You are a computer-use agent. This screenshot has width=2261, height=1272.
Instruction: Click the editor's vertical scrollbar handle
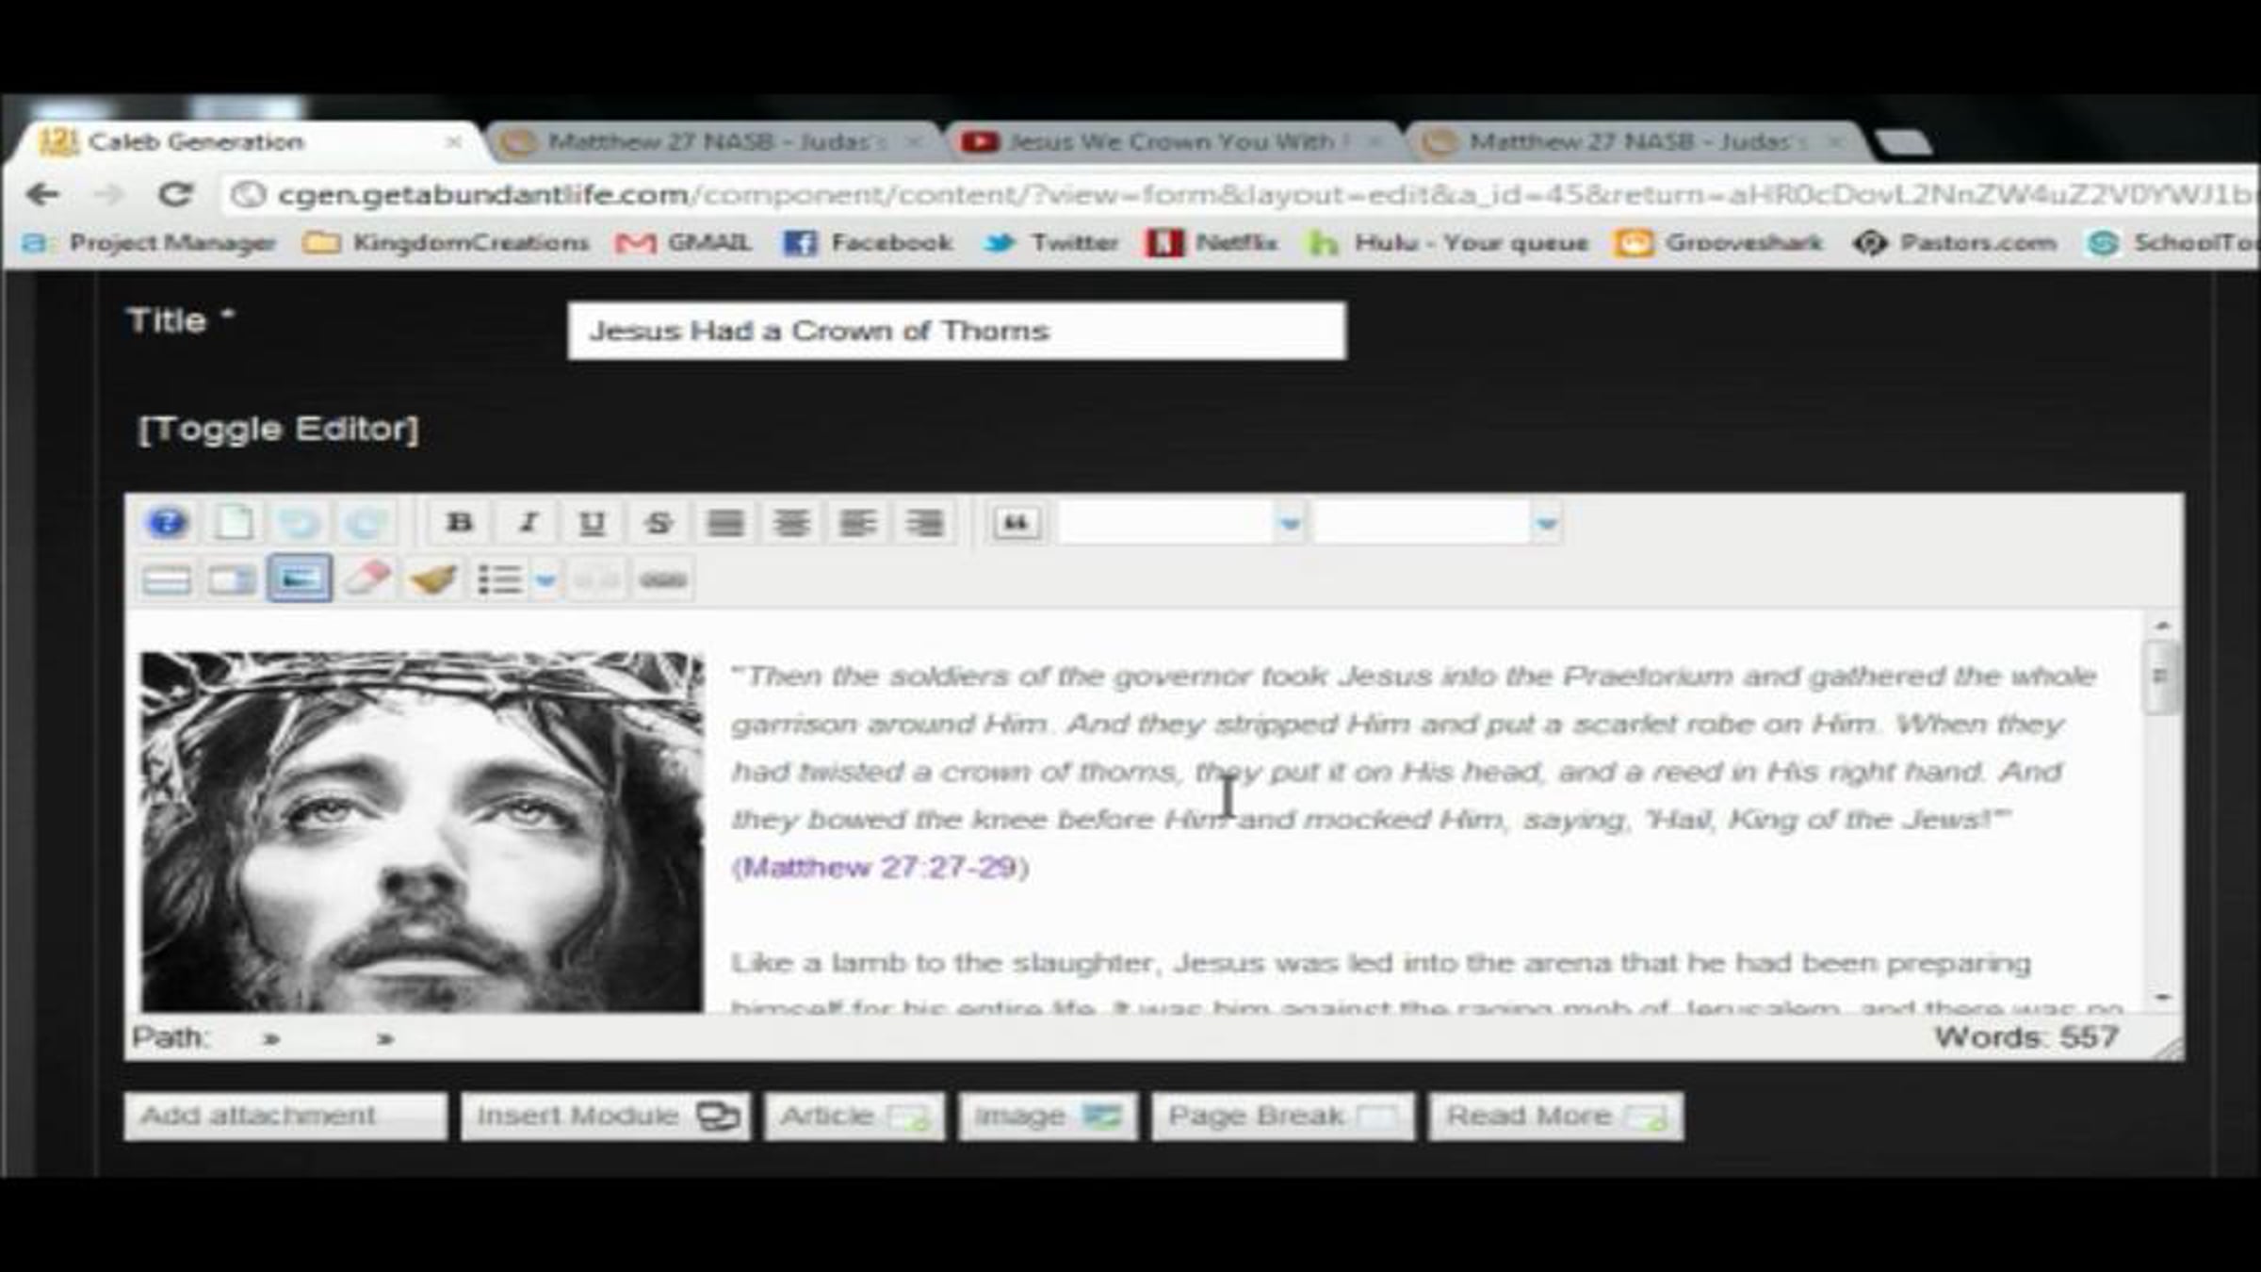click(x=2160, y=677)
